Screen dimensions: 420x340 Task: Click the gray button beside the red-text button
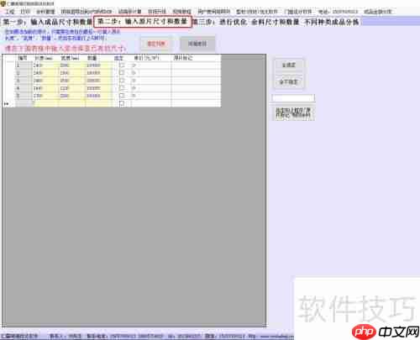[197, 44]
